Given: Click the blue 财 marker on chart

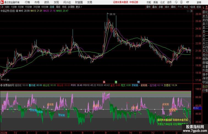Looking at the screenshot, I should pos(138,82).
